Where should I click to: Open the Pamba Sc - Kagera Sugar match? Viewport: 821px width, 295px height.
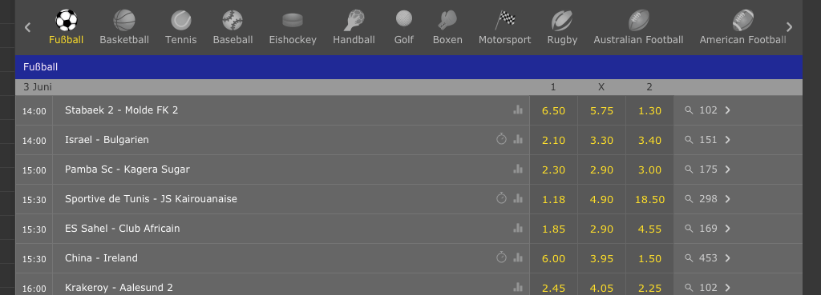[127, 169]
